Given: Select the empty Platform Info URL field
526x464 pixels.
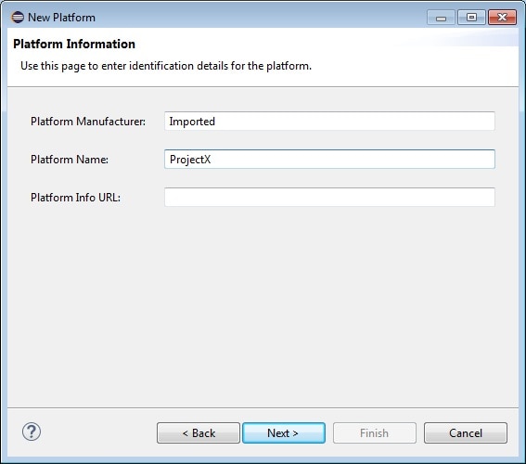Looking at the screenshot, I should click(x=329, y=198).
